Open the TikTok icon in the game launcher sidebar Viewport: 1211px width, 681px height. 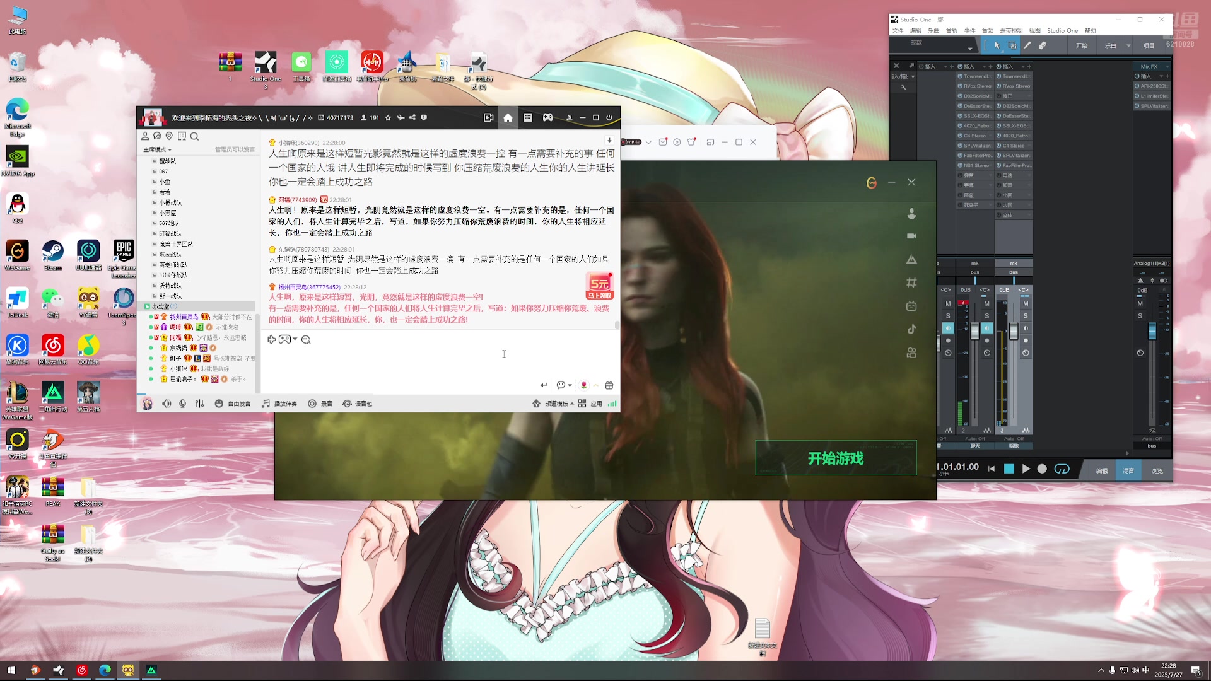(911, 329)
